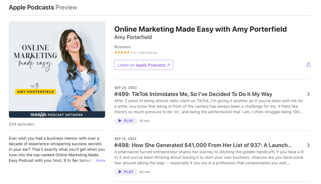The height and width of the screenshot is (184, 321).
Task: Expand episode #499 with the chevron arrow
Action: (x=308, y=94)
